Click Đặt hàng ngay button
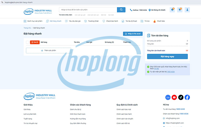 167,56
